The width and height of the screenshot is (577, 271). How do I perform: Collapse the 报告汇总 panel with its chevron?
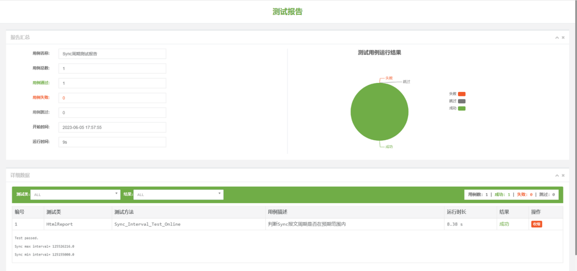557,38
